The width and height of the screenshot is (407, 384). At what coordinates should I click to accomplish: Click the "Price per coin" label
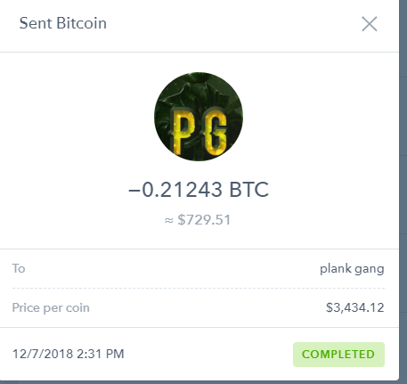pyautogui.click(x=51, y=307)
